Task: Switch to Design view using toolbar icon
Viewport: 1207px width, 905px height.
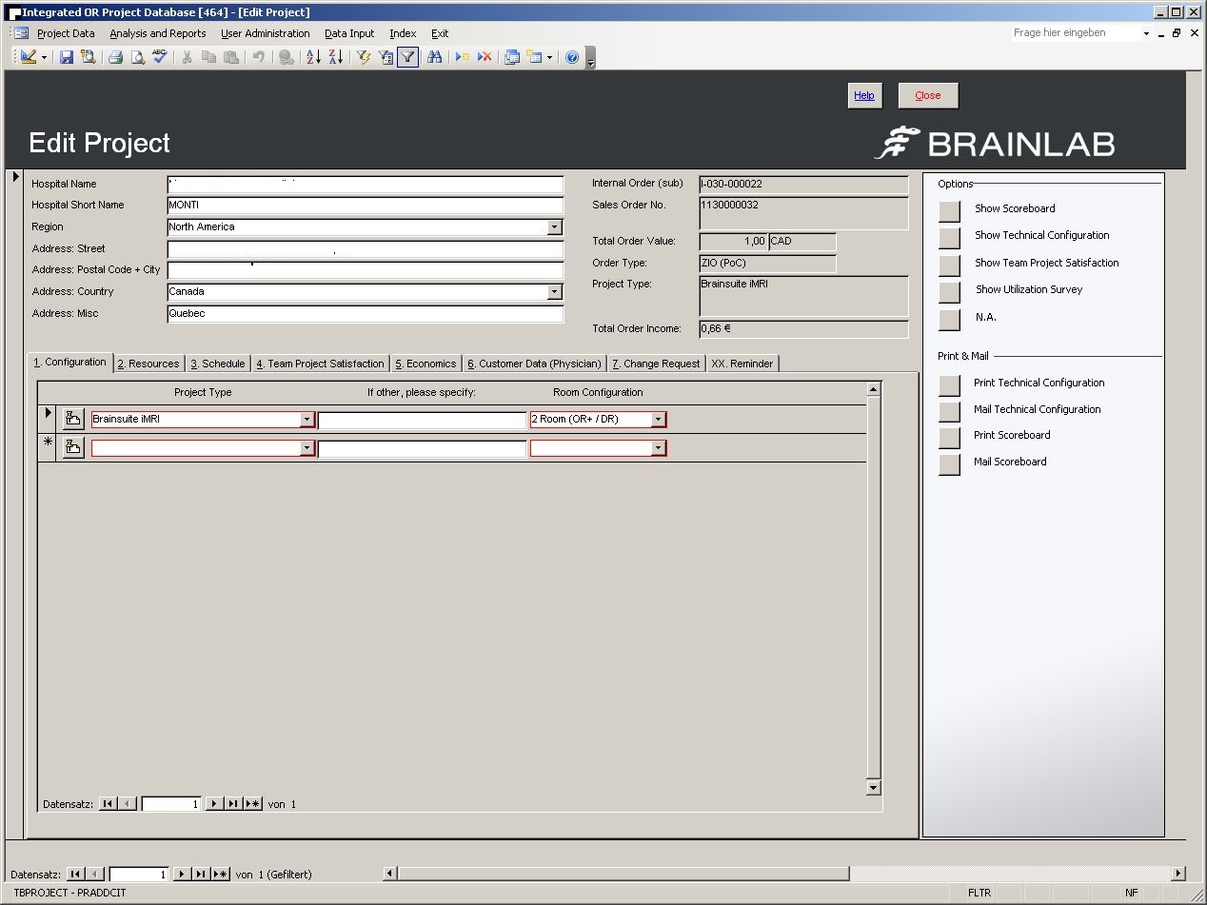Action: (28, 57)
